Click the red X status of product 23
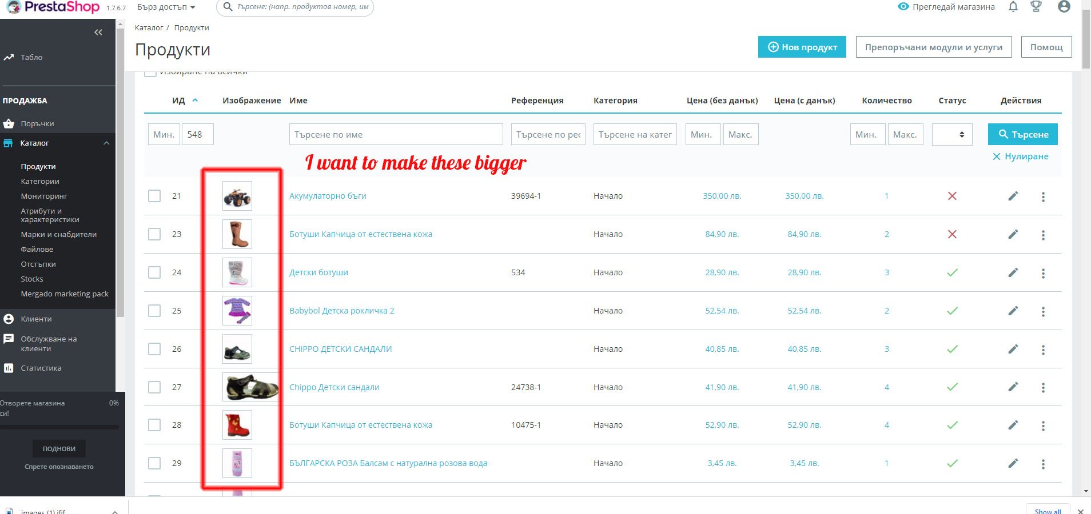 tap(952, 234)
